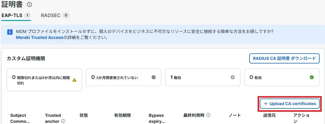Sort by 有効期限 column header
This screenshot has width=325, height=124.
point(122,115)
